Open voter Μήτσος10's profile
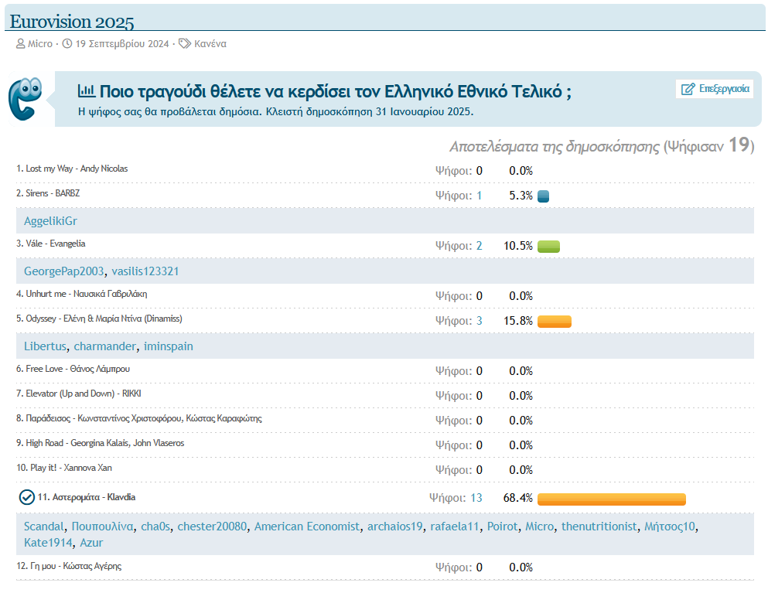768x593 pixels. point(670,527)
